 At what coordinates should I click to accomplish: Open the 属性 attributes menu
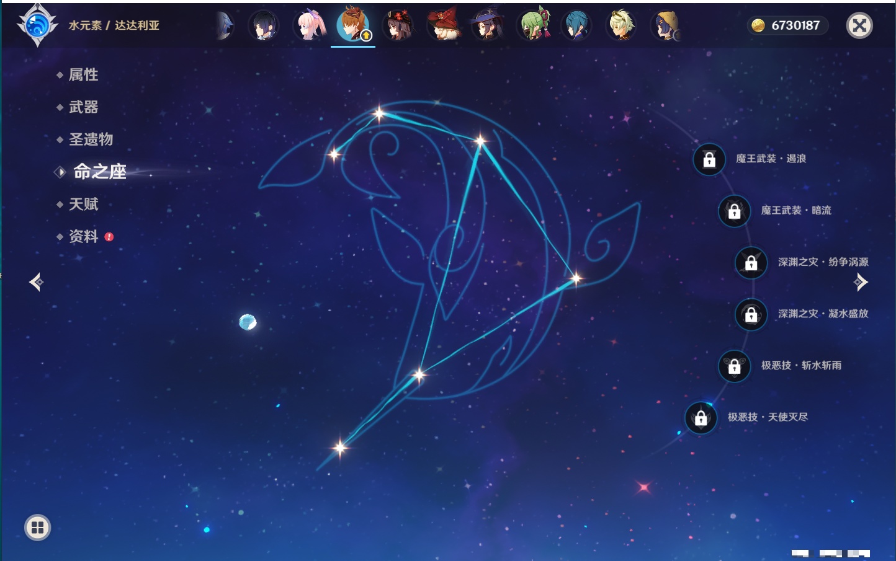point(83,75)
